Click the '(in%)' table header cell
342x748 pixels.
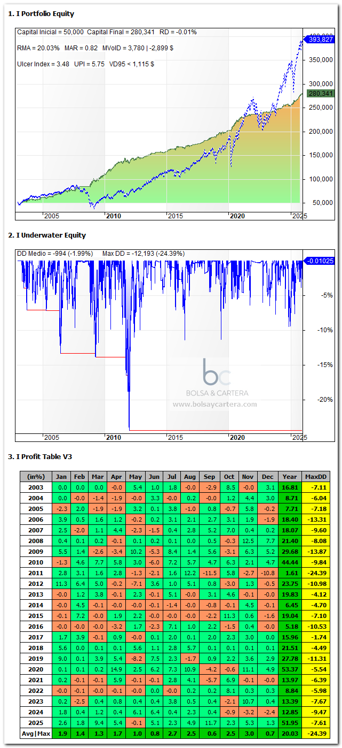point(36,477)
